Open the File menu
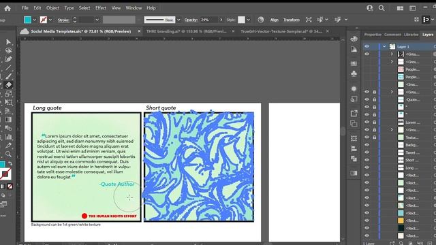The width and height of the screenshot is (436, 245). (25, 8)
